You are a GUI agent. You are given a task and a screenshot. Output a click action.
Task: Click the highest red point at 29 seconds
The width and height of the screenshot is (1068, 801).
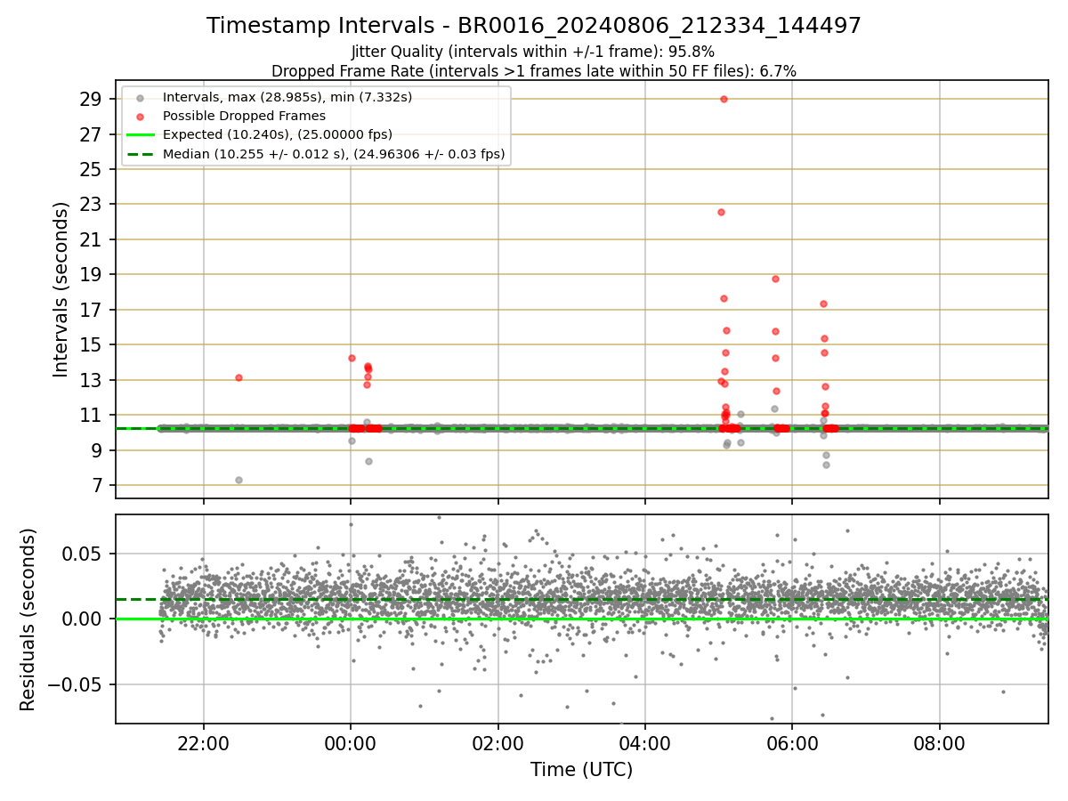724,99
